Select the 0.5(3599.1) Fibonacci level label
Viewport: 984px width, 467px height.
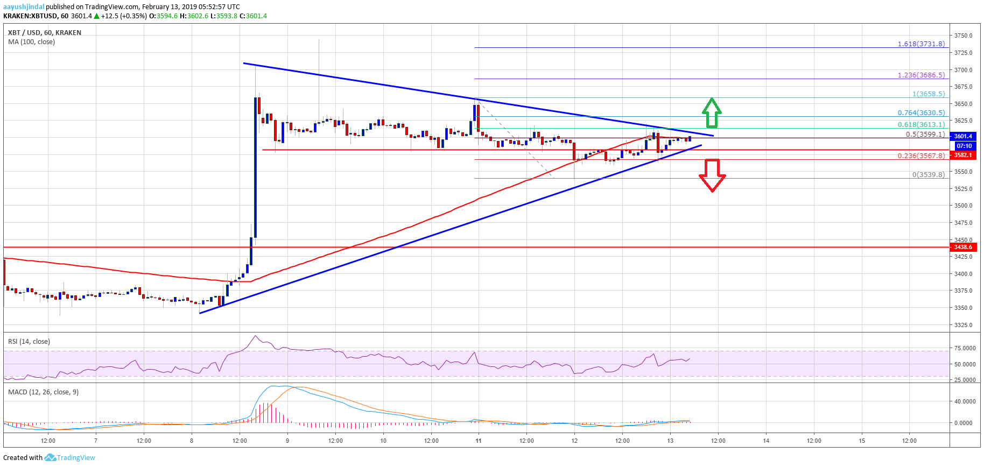pos(925,135)
